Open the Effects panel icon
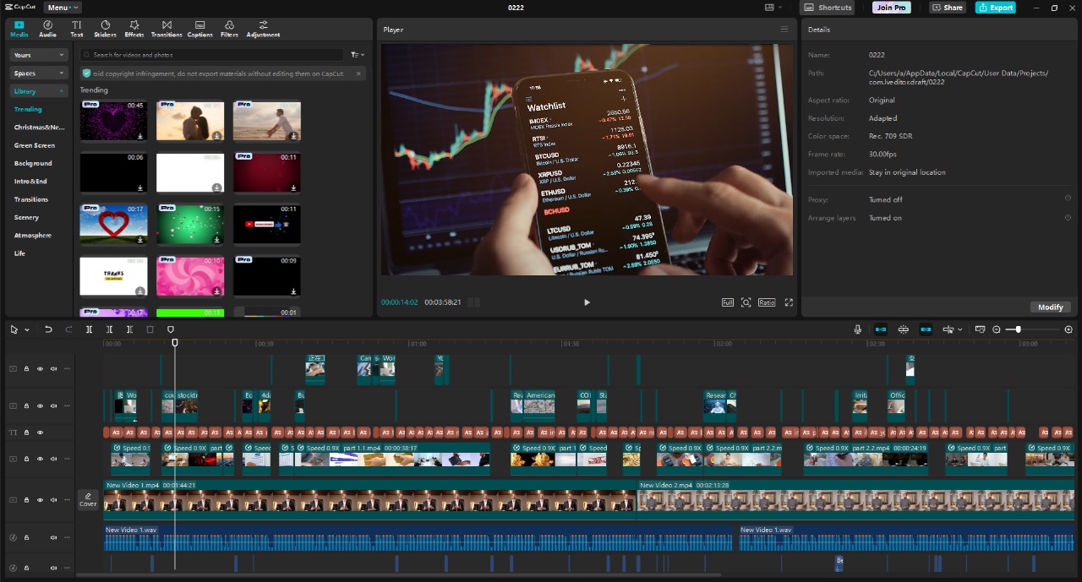This screenshot has width=1082, height=582. 134,29
